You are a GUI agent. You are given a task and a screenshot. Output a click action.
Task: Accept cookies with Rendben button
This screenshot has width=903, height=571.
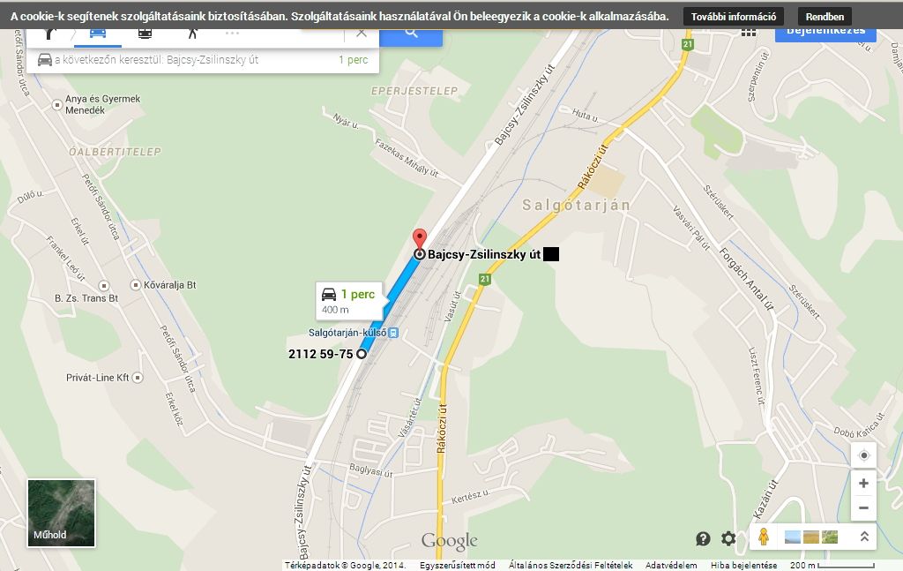pyautogui.click(x=825, y=17)
